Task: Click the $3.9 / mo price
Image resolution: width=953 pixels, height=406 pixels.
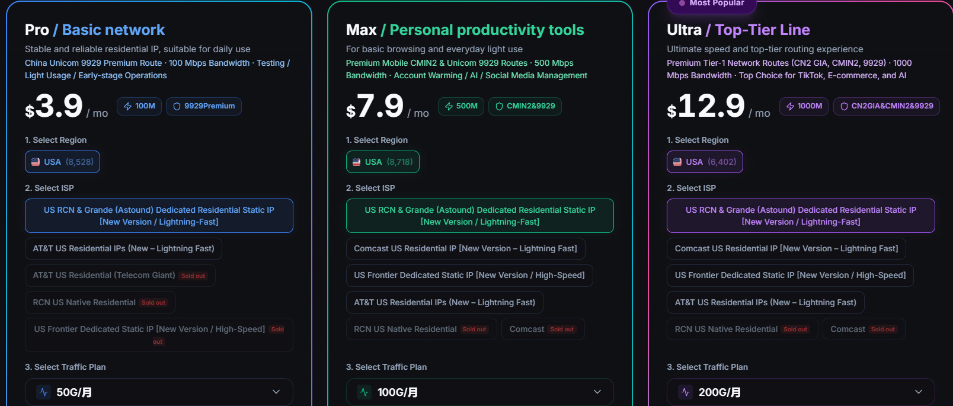Action: pyautogui.click(x=66, y=107)
